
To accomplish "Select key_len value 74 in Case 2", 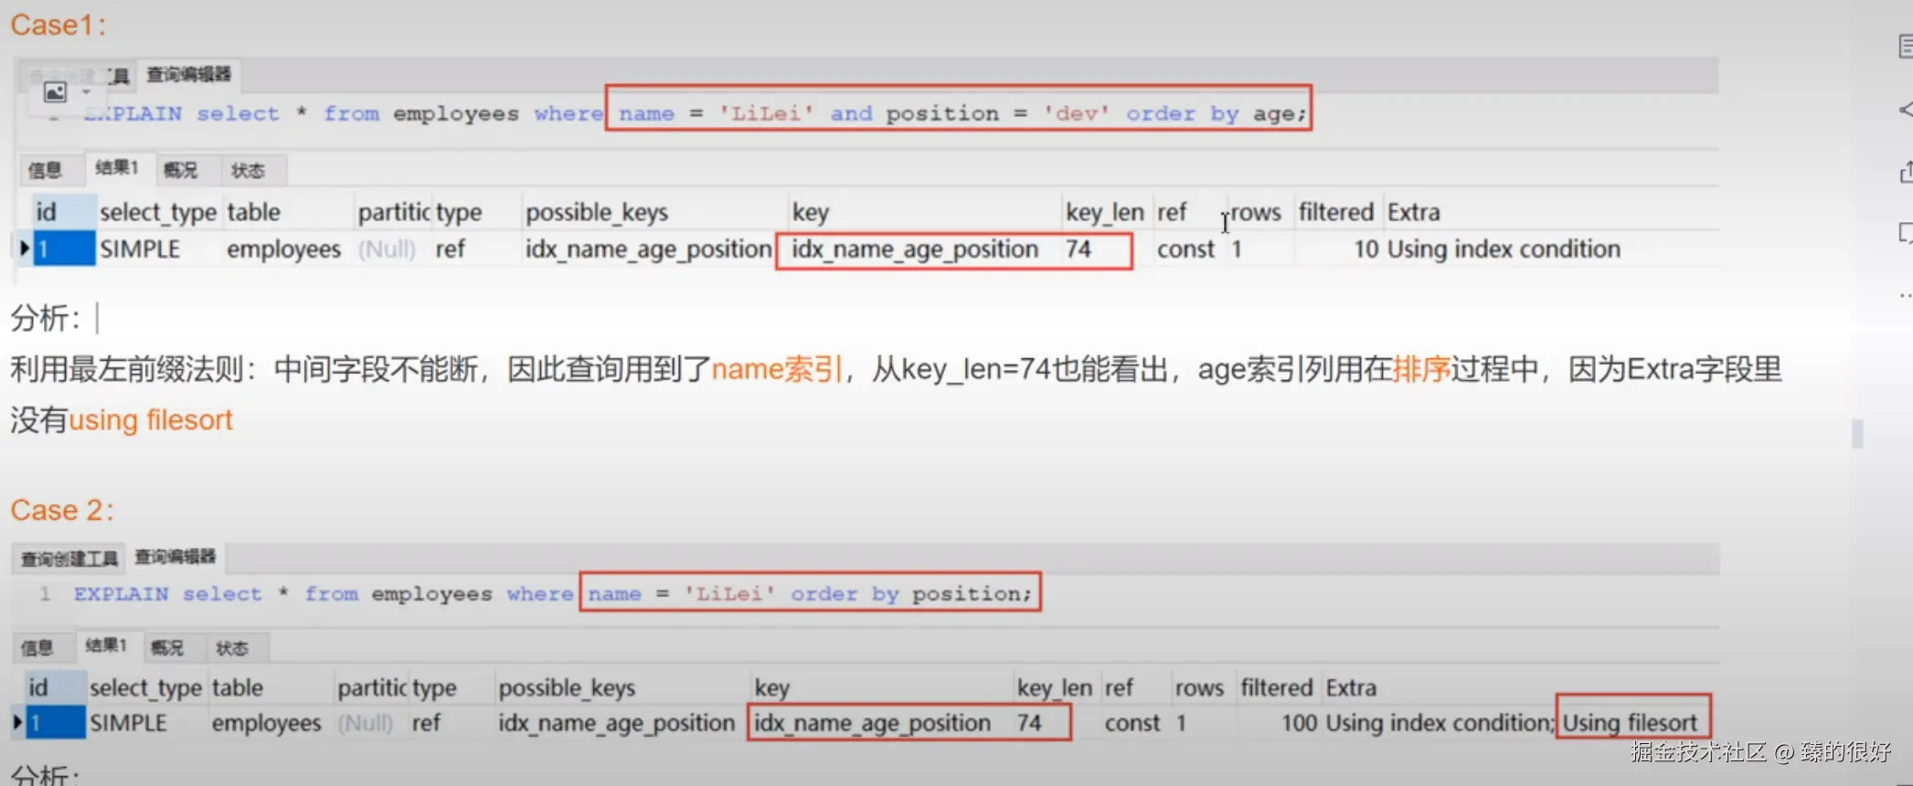I will (x=1029, y=723).
